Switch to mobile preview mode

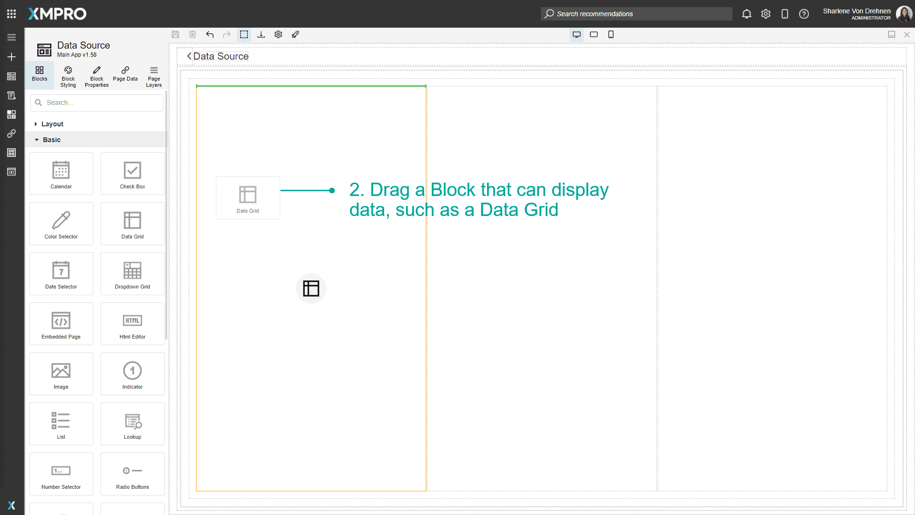click(611, 34)
